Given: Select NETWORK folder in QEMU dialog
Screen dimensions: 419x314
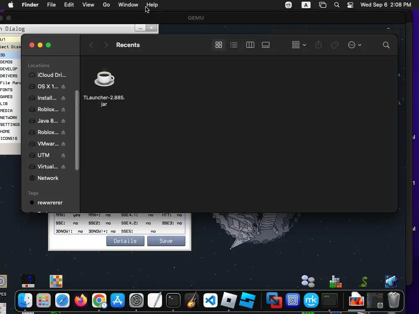Looking at the screenshot, I should [9, 117].
